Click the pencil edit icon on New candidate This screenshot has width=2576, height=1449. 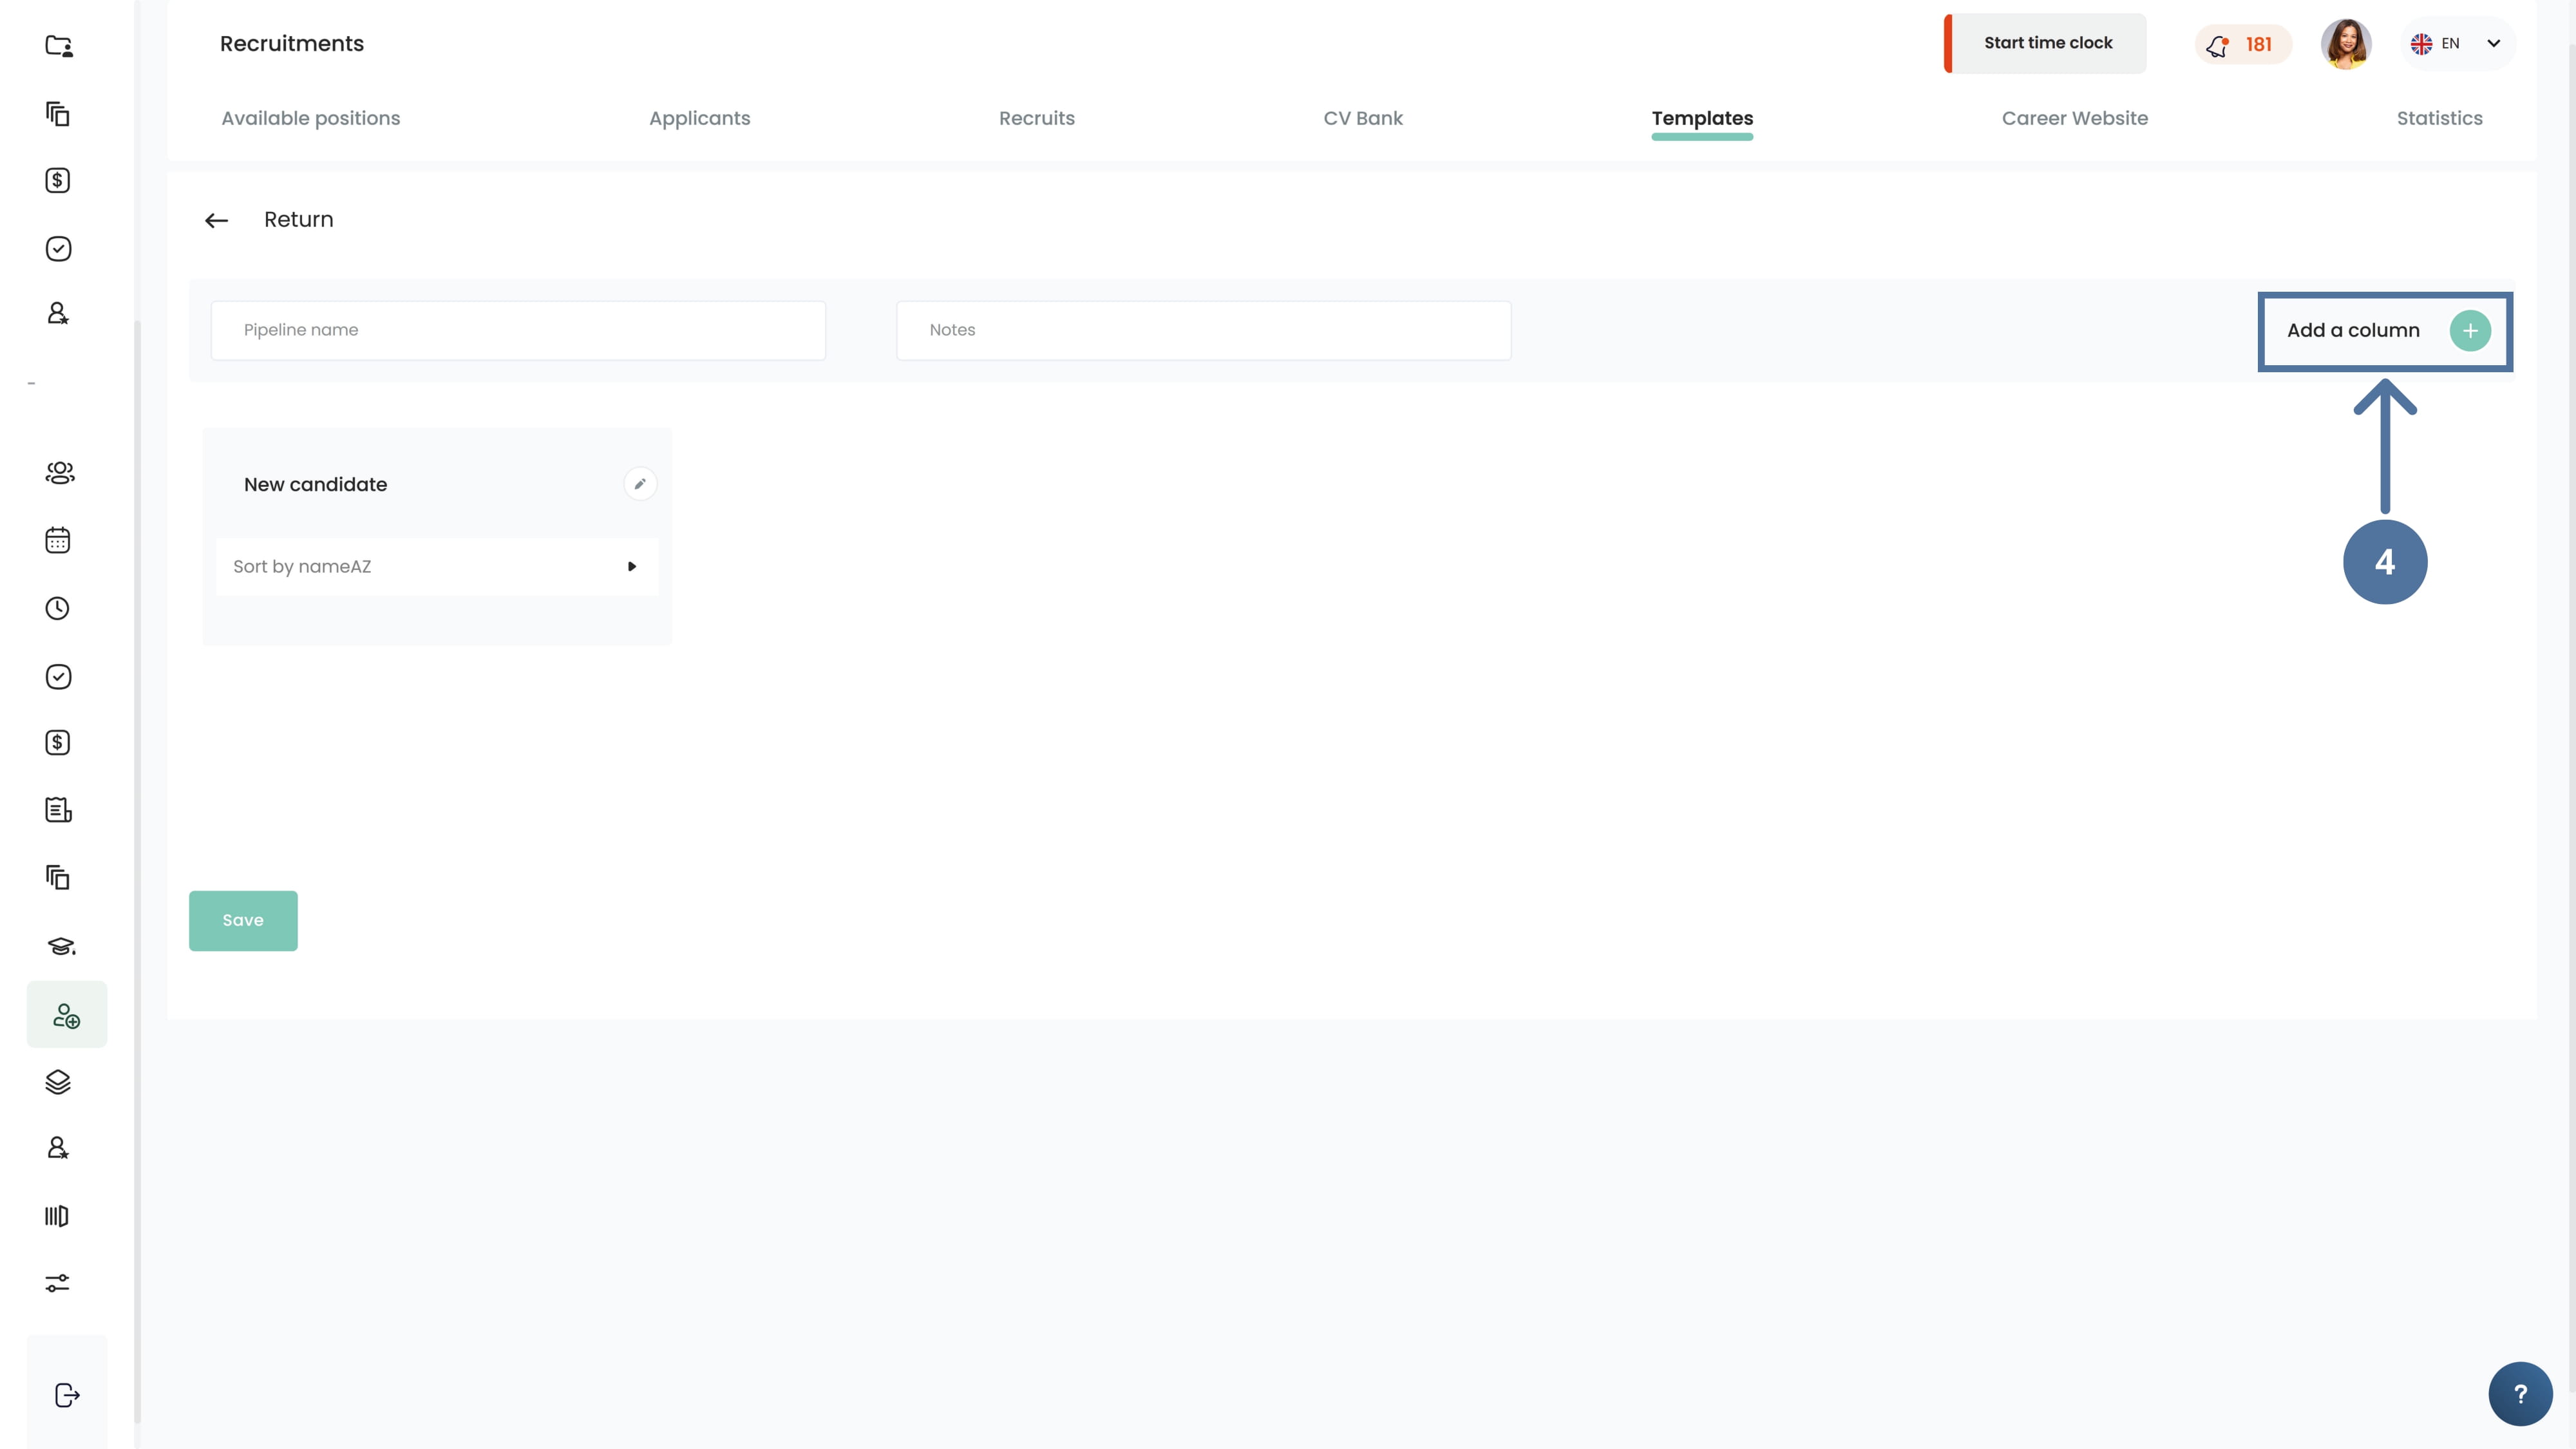640,484
